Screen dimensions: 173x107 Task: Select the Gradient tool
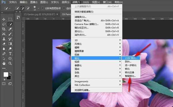click(x=10, y=44)
